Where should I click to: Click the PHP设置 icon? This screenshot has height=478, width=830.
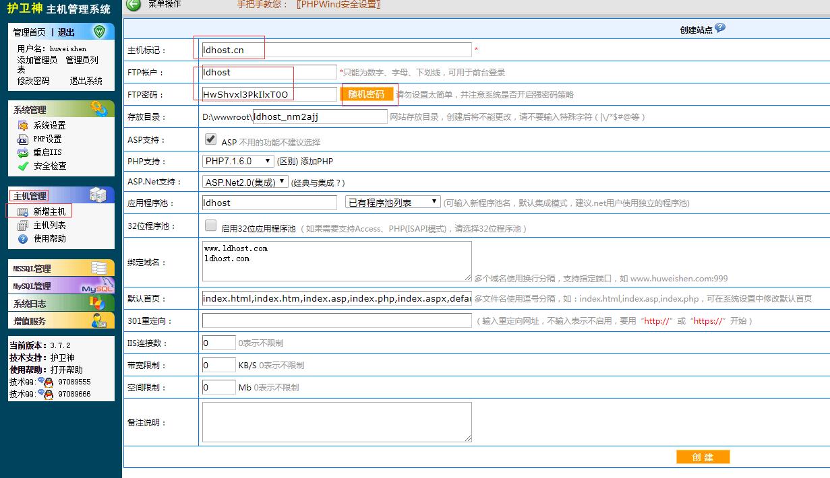tap(23, 139)
